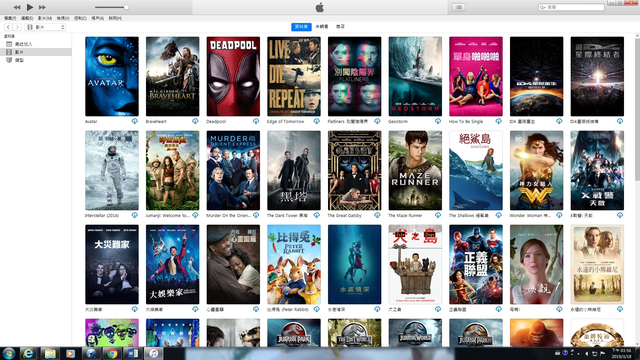Download X戰警: 天啟 via cloud icon
Image resolution: width=640 pixels, height=360 pixels.
pyautogui.click(x=620, y=215)
